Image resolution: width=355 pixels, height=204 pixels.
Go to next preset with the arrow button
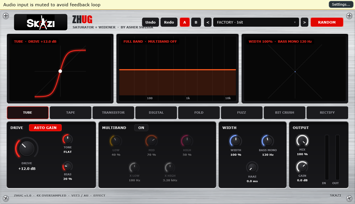coord(304,22)
